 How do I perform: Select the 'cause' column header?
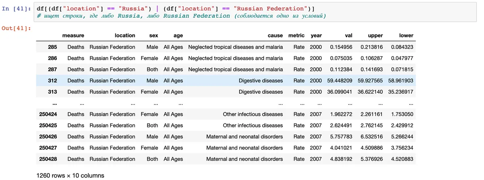275,36
